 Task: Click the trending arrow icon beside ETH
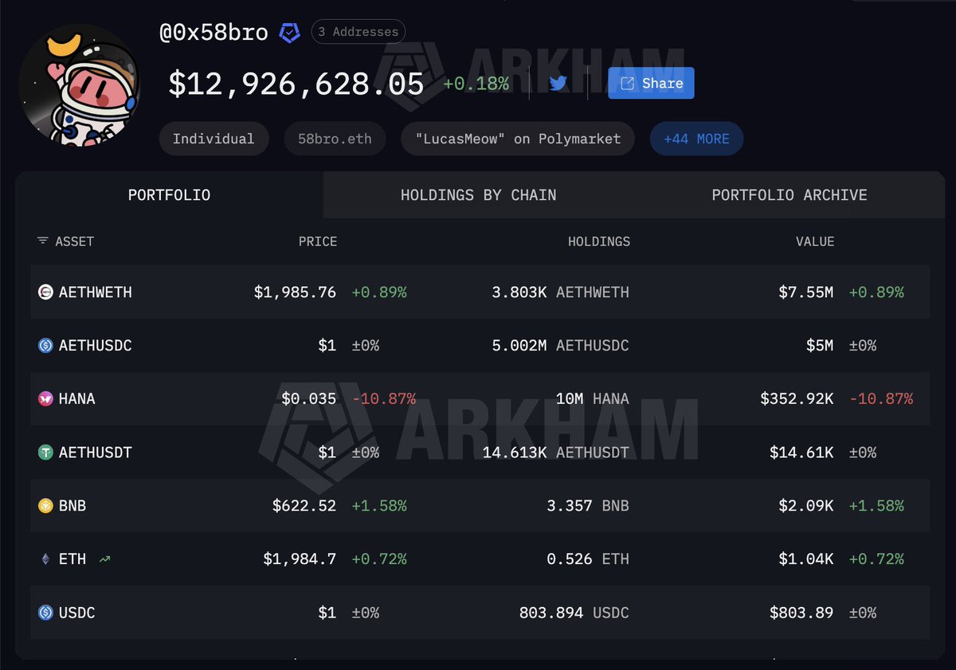[104, 559]
